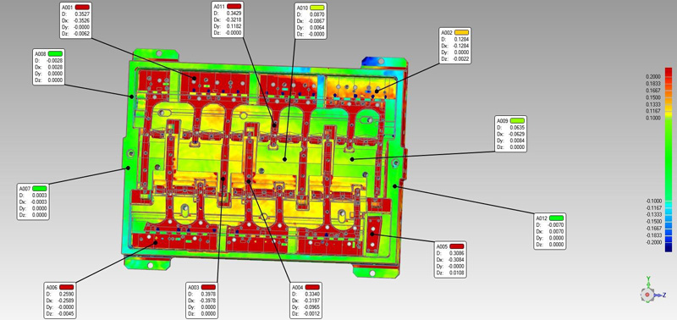The width and height of the screenshot is (677, 320).
Task: Click the A006 annotation label box
Action: point(61,301)
